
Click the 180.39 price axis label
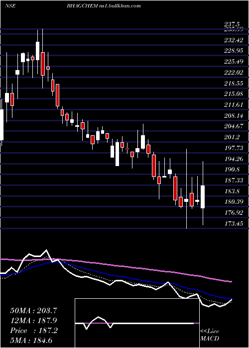234,202
